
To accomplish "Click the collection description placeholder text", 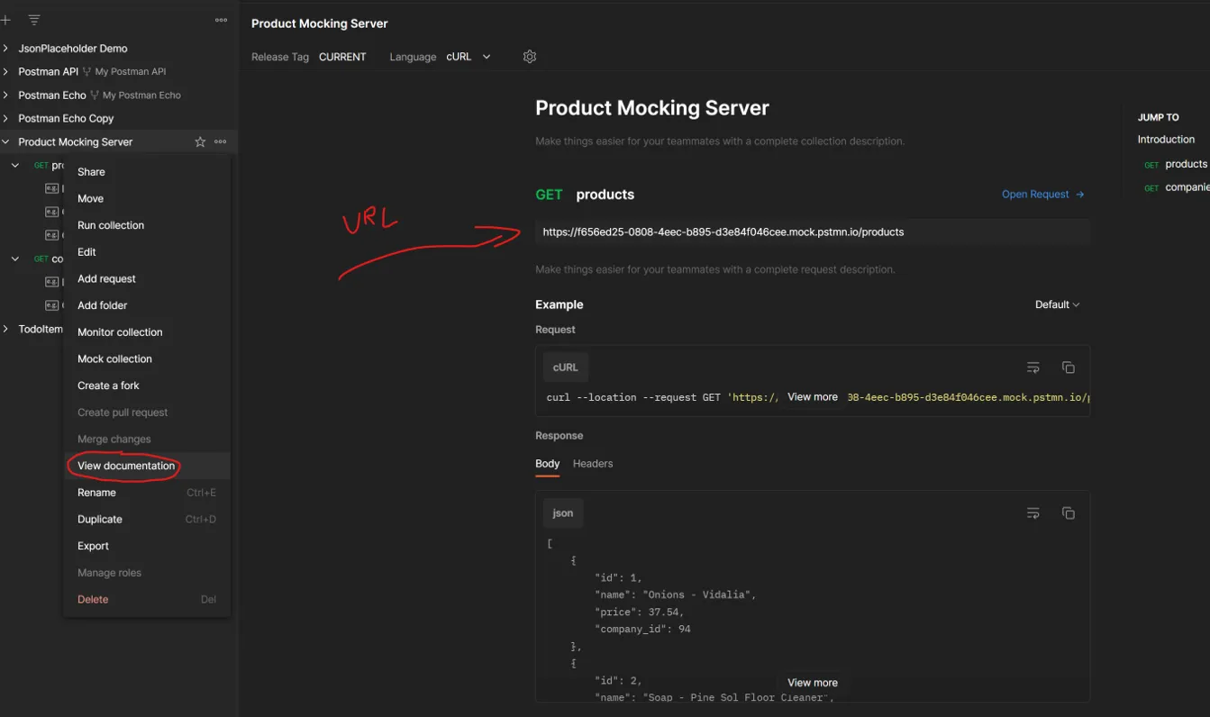I will tap(720, 141).
